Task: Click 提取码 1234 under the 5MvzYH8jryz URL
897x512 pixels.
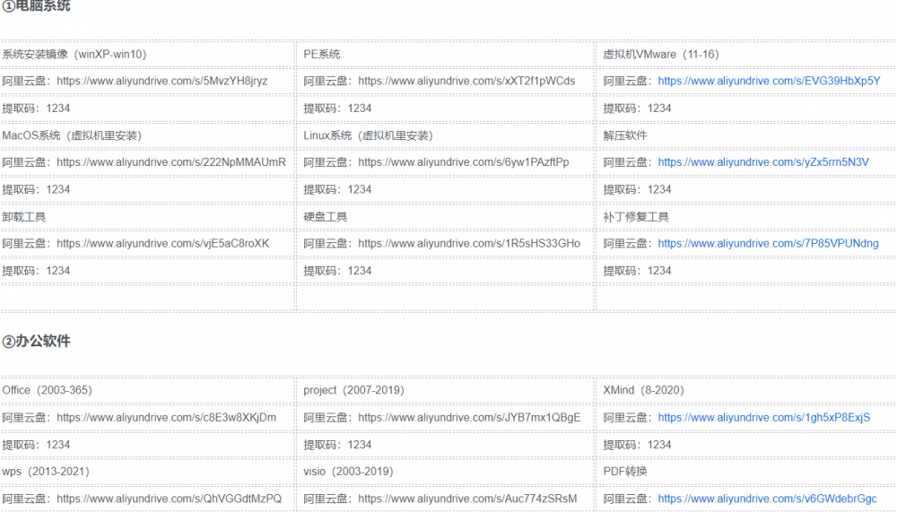Action: coord(36,108)
